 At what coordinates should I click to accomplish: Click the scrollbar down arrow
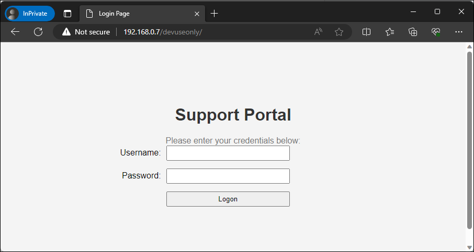469,247
